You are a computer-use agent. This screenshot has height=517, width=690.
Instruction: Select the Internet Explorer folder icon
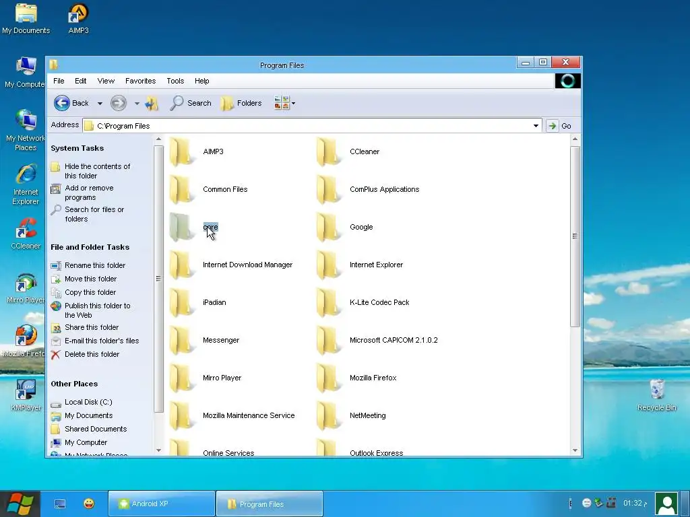coord(329,265)
